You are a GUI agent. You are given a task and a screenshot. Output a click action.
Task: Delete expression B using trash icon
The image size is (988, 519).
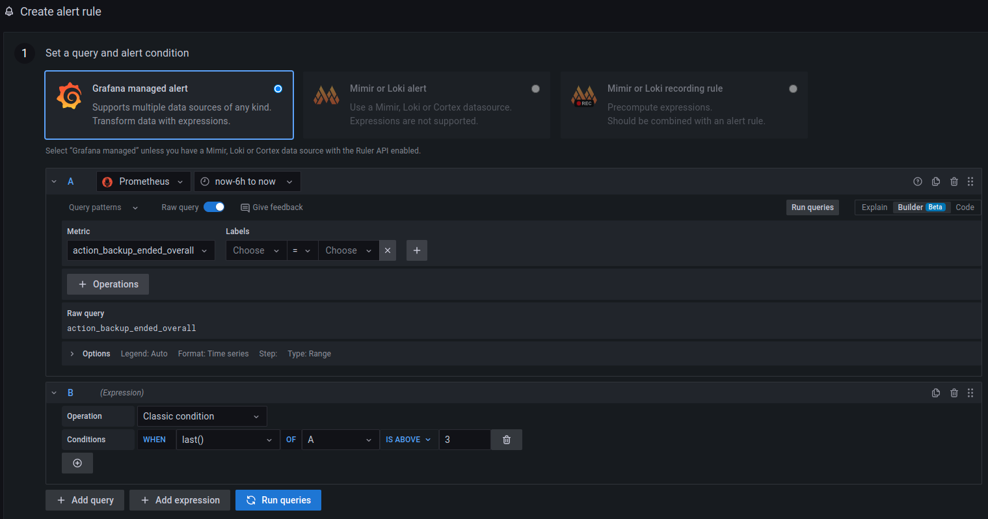pos(954,393)
